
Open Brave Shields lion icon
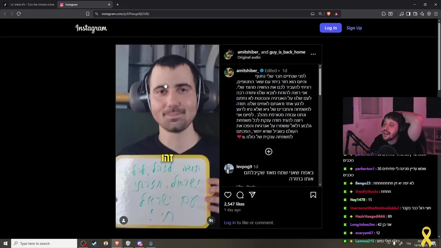click(x=329, y=14)
